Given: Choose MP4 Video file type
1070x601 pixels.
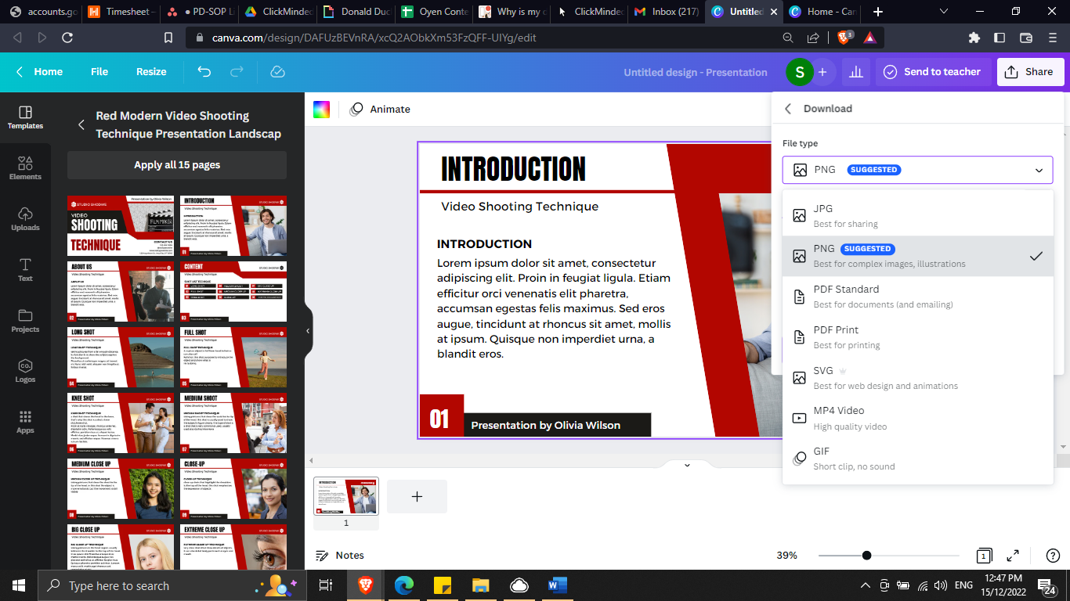Looking at the screenshot, I should [x=917, y=418].
